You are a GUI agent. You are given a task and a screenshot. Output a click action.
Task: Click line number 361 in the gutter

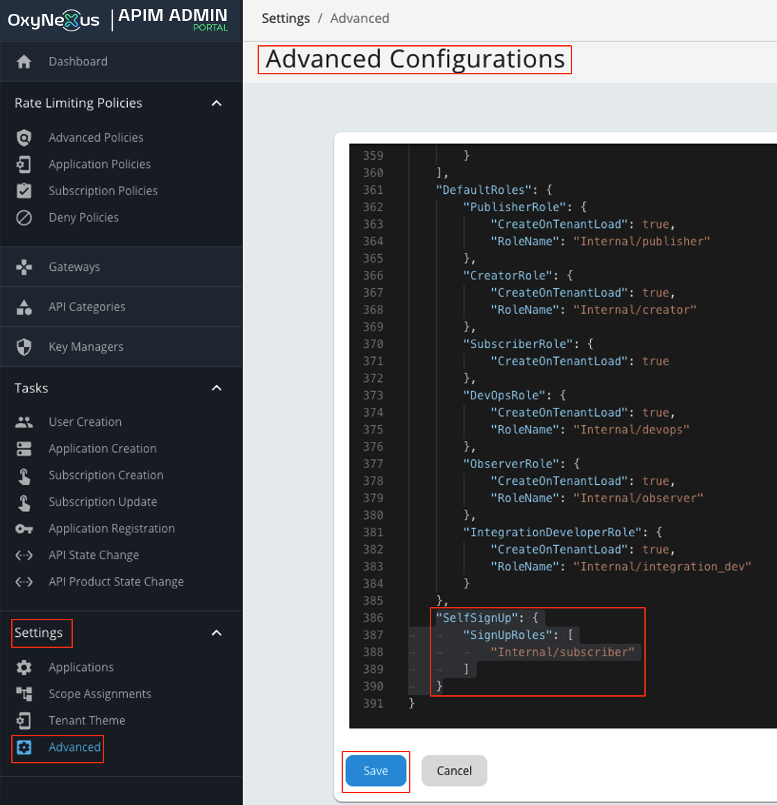point(373,190)
